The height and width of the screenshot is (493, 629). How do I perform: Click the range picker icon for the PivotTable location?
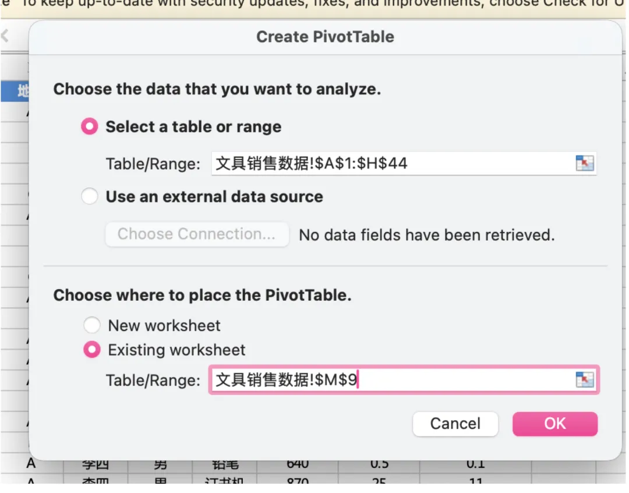tap(584, 380)
